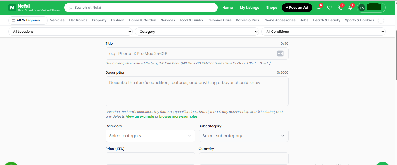Select the Fashion category

pos(118,20)
